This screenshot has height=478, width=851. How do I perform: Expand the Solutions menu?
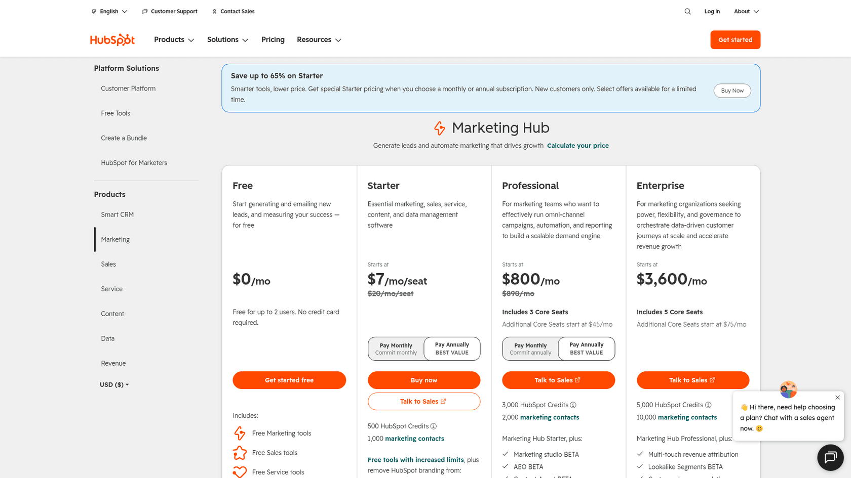click(227, 39)
